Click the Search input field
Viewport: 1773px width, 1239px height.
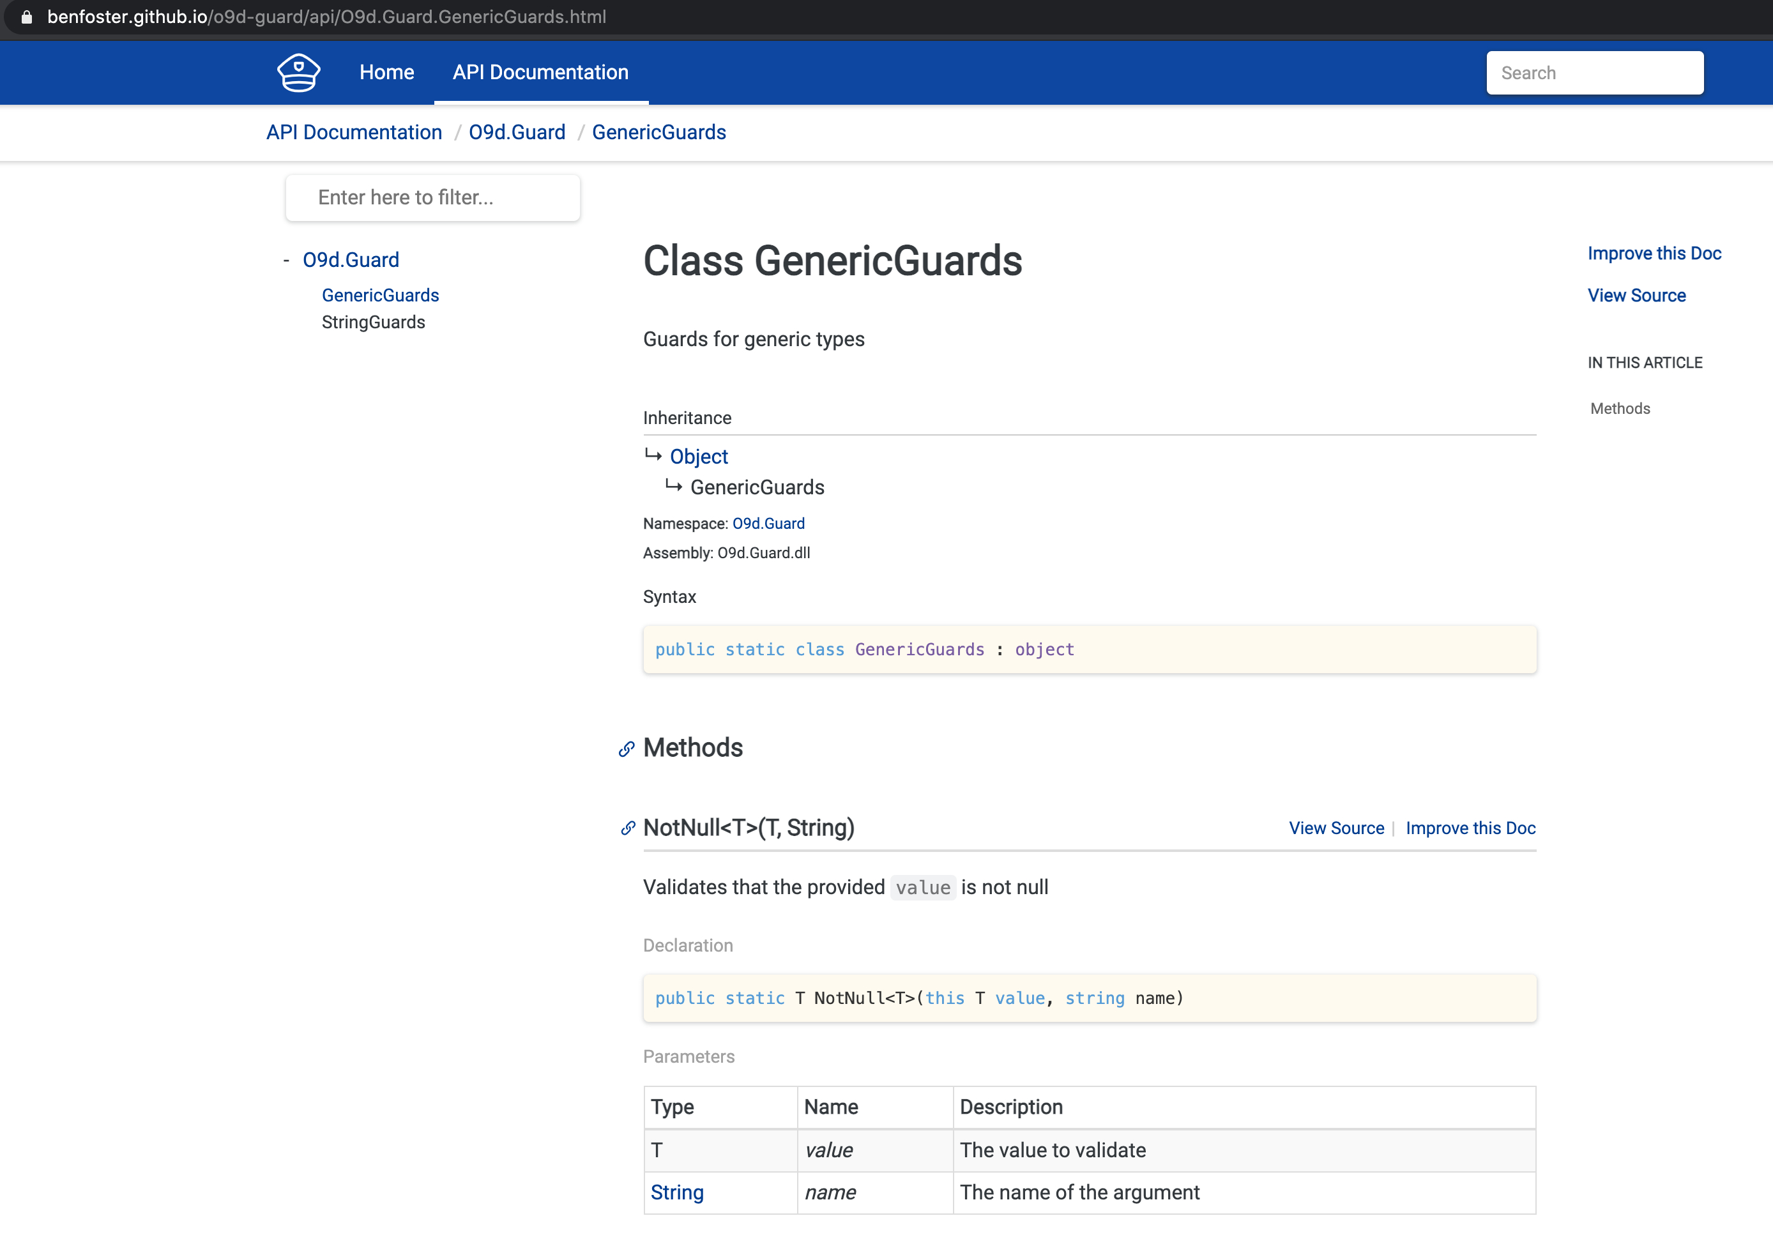(1594, 72)
